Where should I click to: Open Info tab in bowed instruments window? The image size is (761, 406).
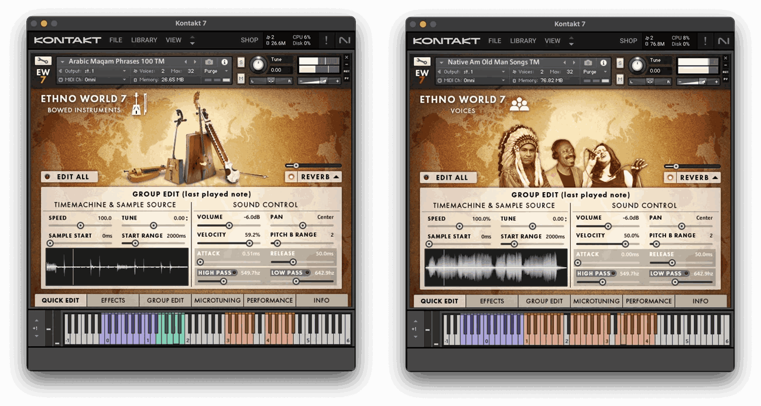tap(321, 300)
